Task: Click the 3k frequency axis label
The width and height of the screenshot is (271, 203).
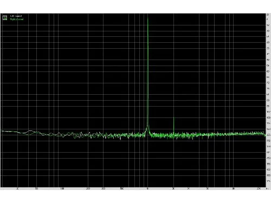Action: tap(189, 189)
